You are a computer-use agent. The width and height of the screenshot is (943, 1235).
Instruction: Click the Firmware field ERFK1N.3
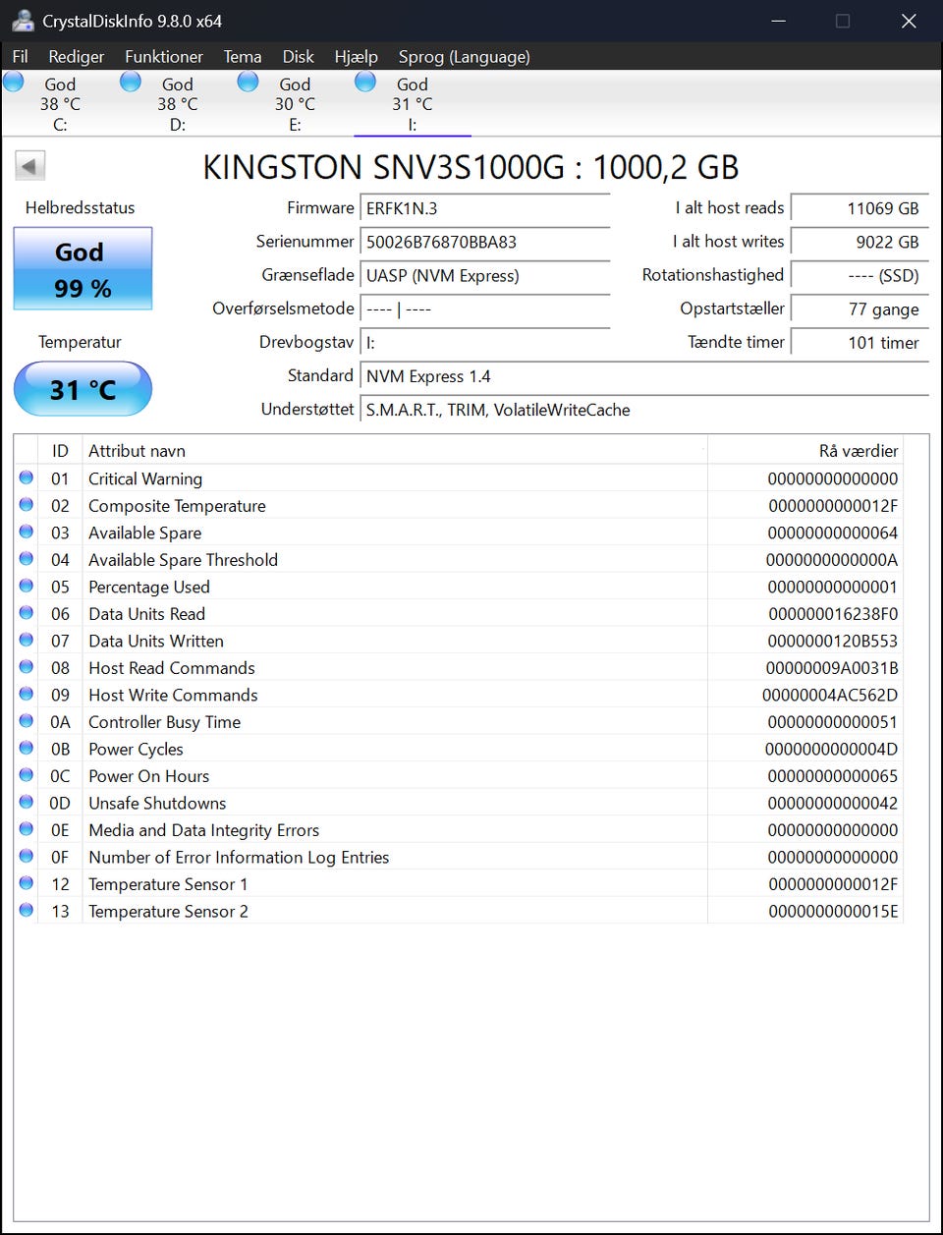(x=485, y=208)
